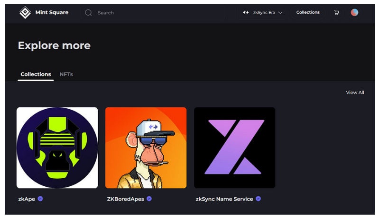Open the user profile avatar
Viewport: 378px width, 217px height.
(x=354, y=12)
